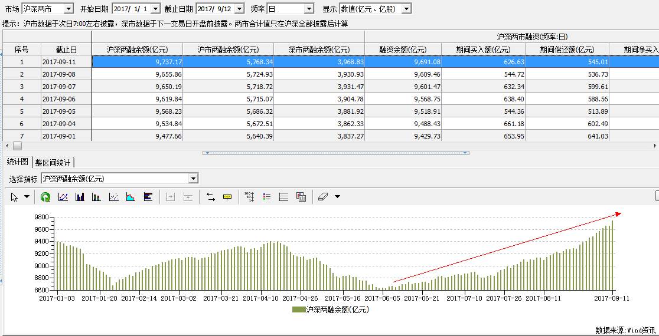Click the swap axes arrows icon
This screenshot has width=659, height=336.
[x=211, y=197]
